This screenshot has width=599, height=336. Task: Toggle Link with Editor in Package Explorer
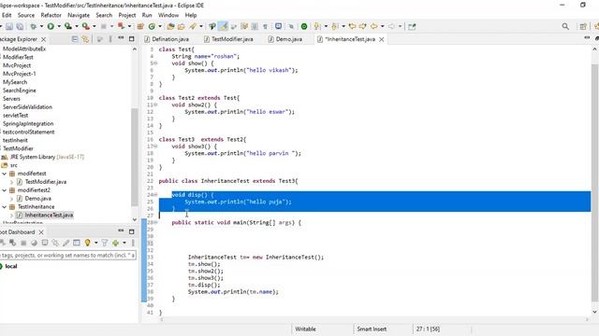[x=85, y=39]
